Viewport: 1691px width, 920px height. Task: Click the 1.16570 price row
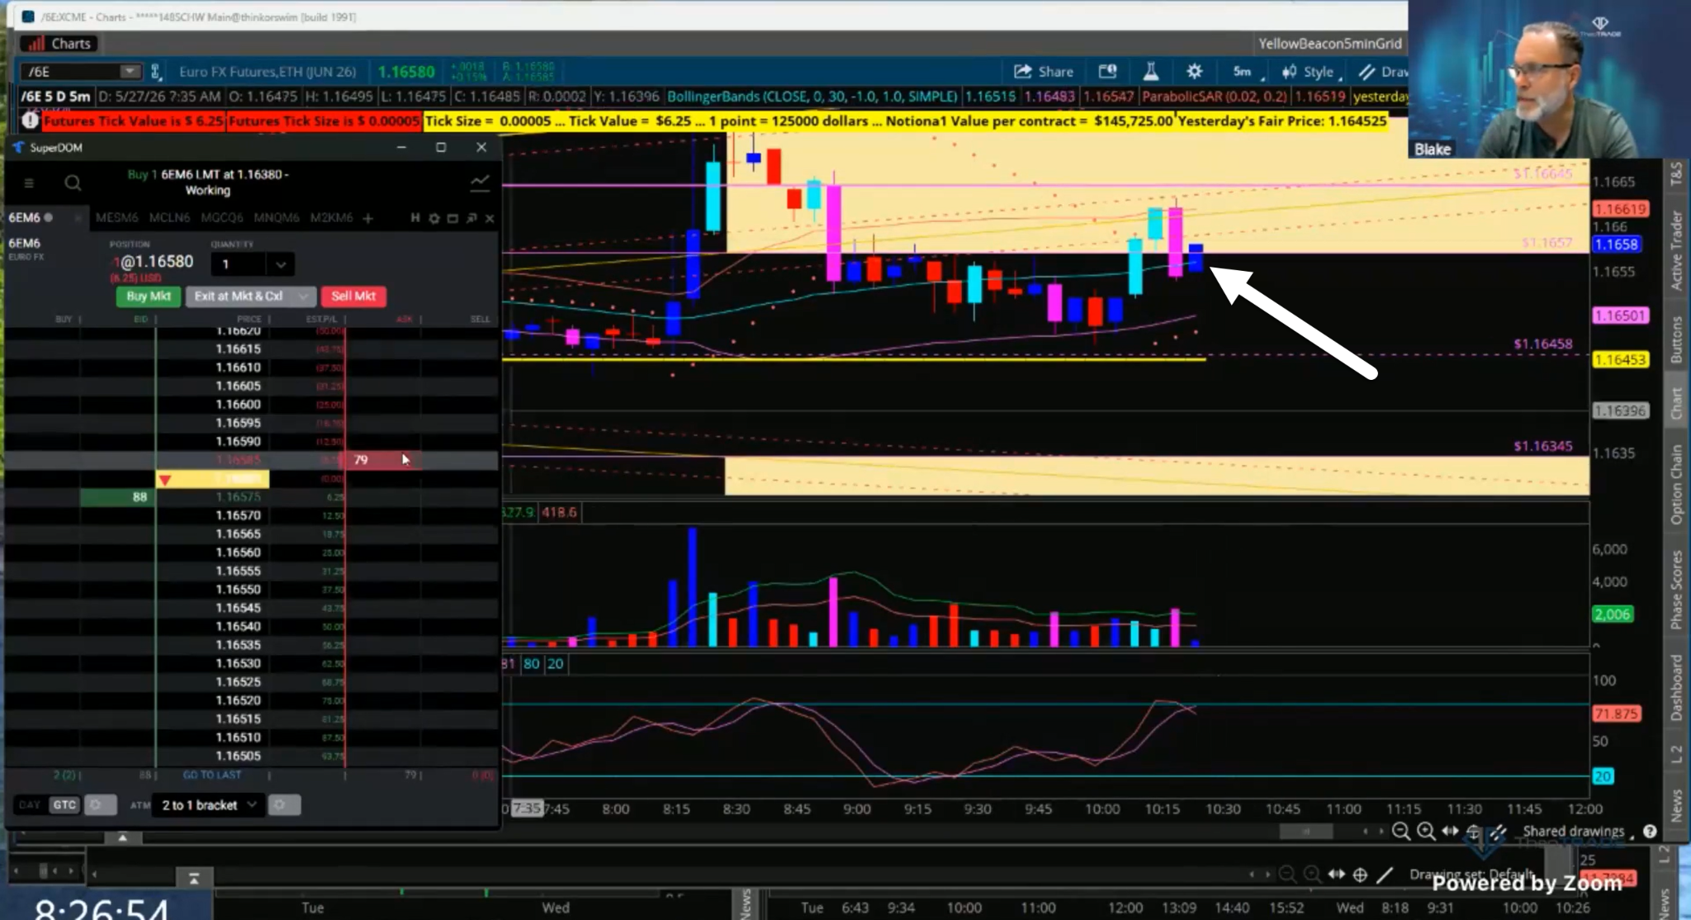tap(250, 515)
